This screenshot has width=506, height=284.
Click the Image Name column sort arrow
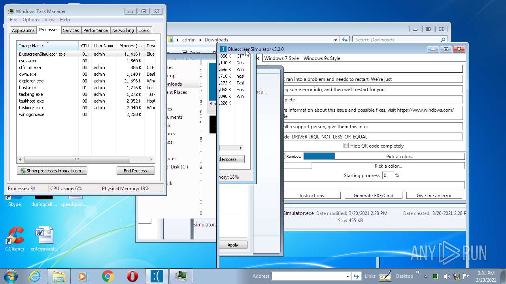(47, 42)
